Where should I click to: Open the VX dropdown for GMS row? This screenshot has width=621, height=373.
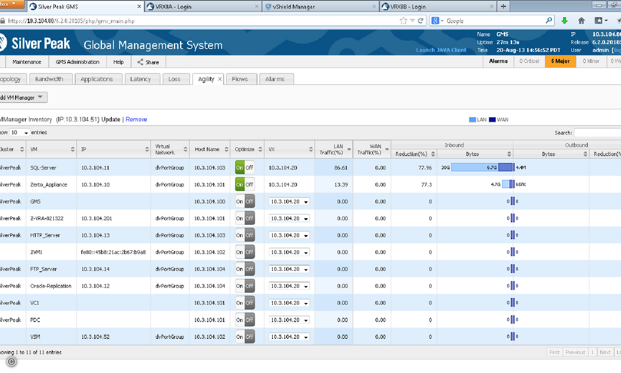289,202
